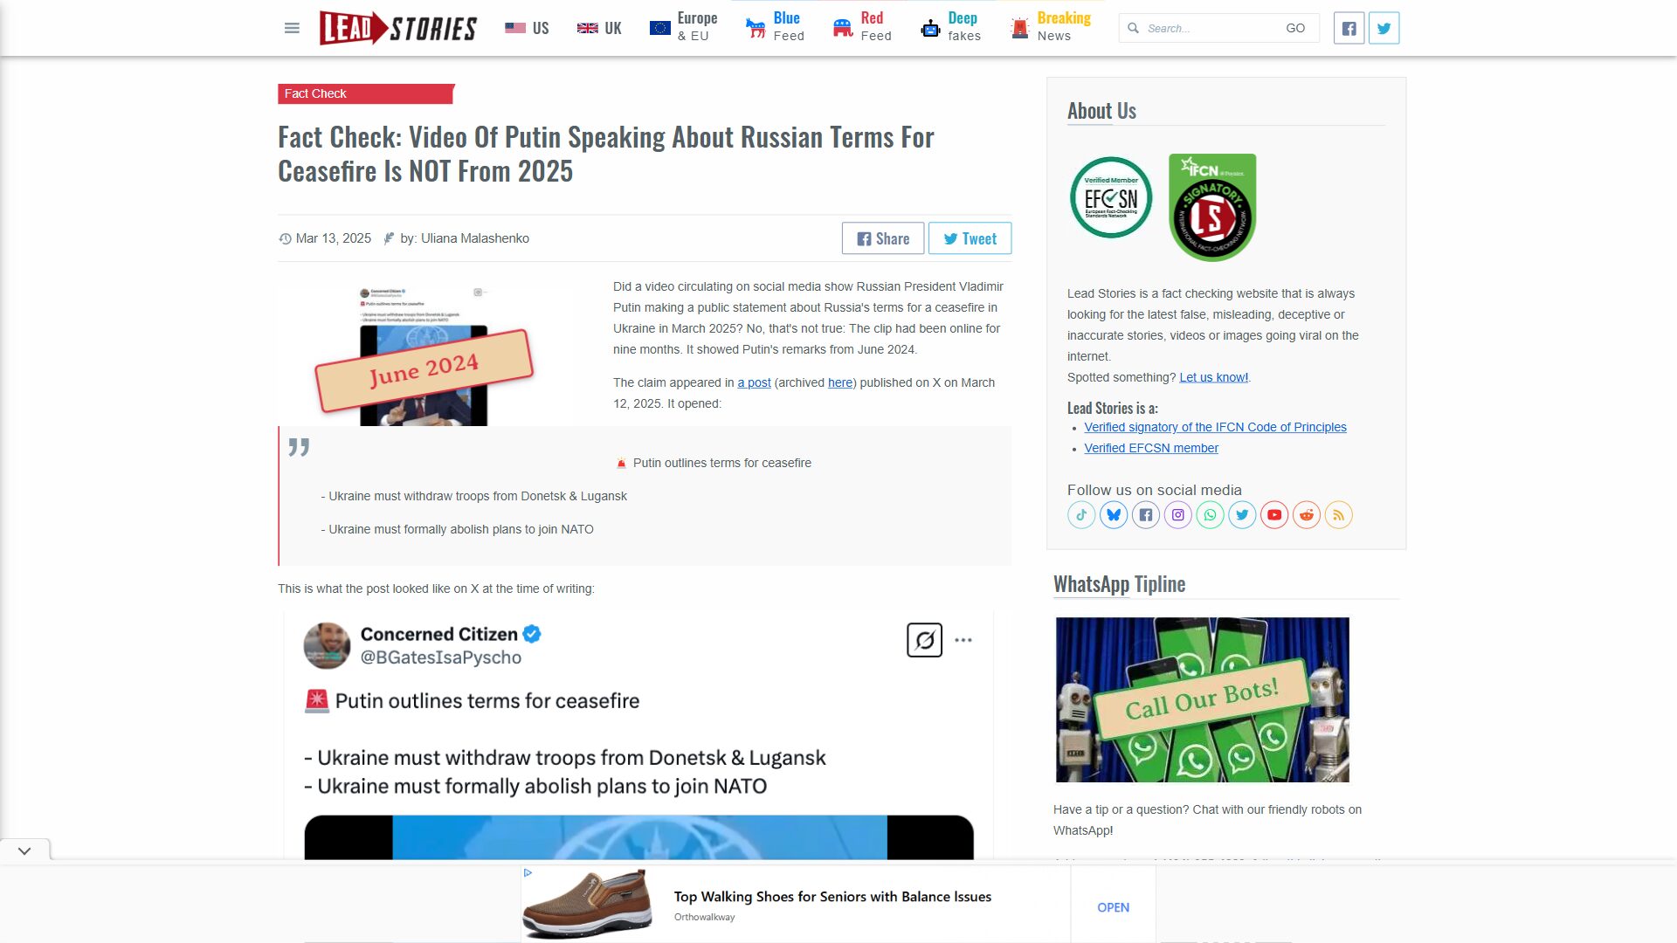Screen dimensions: 1677x943
Task: Click the Tweet button
Action: pos(970,238)
